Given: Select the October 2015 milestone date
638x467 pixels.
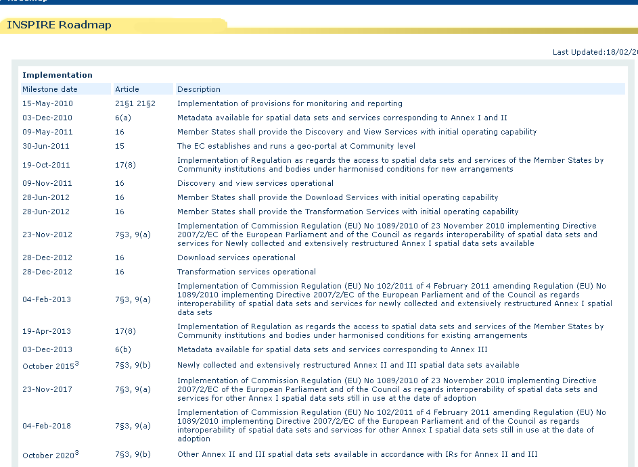Looking at the screenshot, I should click(x=51, y=366).
